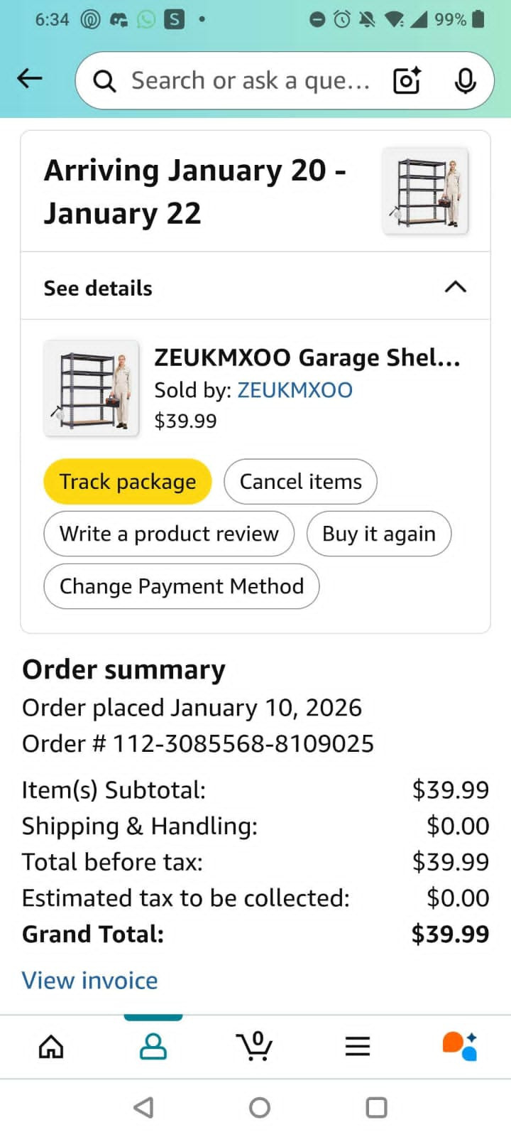Viewport: 511px width, 1137px height.
Task: Tap the Buy it again button
Action: (379, 534)
